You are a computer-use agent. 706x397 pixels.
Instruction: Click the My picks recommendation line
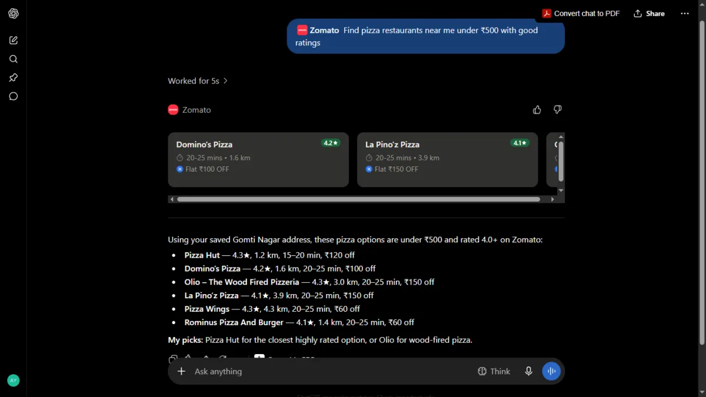[x=320, y=340]
